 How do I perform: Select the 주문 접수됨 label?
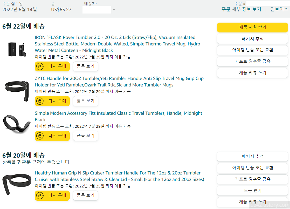click(12, 4)
